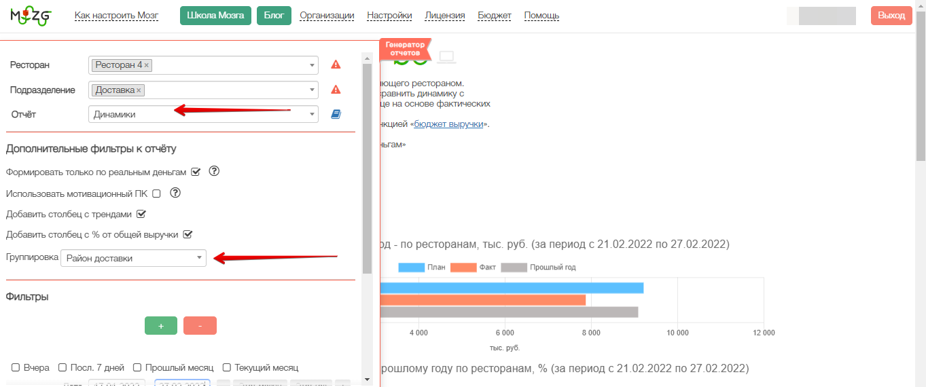Add a filter with green plus button

click(161, 326)
